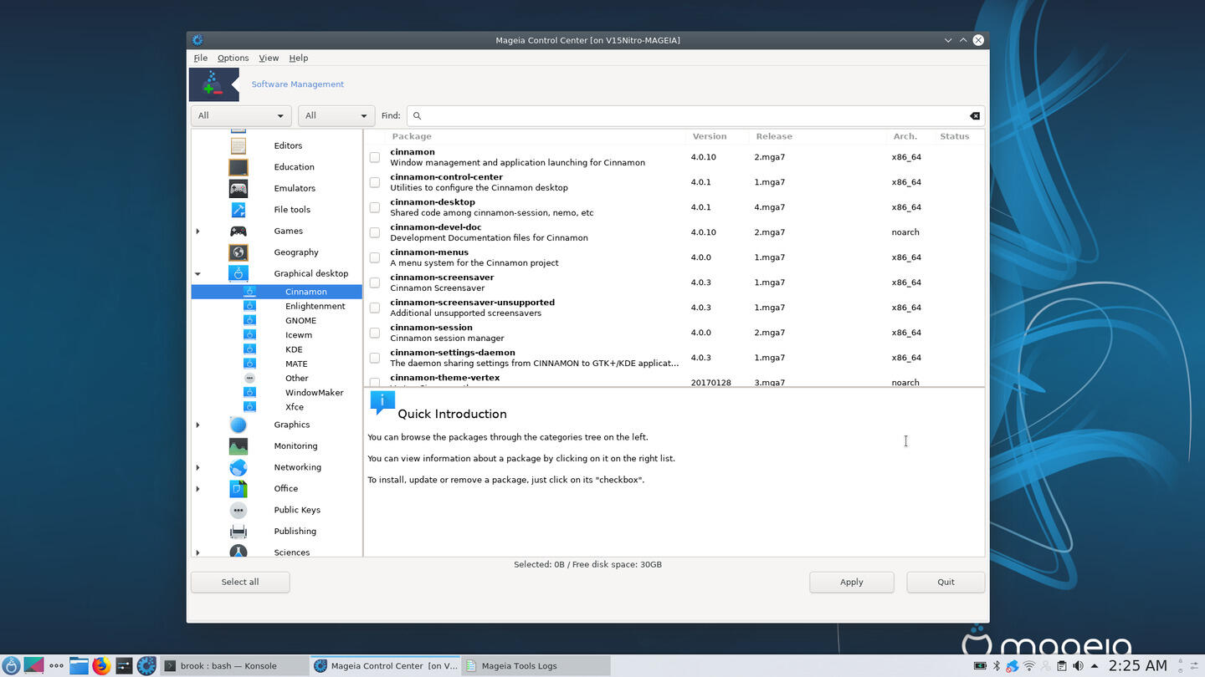Click the File tools category icon

click(x=238, y=210)
